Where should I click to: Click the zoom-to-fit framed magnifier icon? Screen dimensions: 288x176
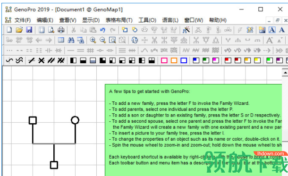112,40
